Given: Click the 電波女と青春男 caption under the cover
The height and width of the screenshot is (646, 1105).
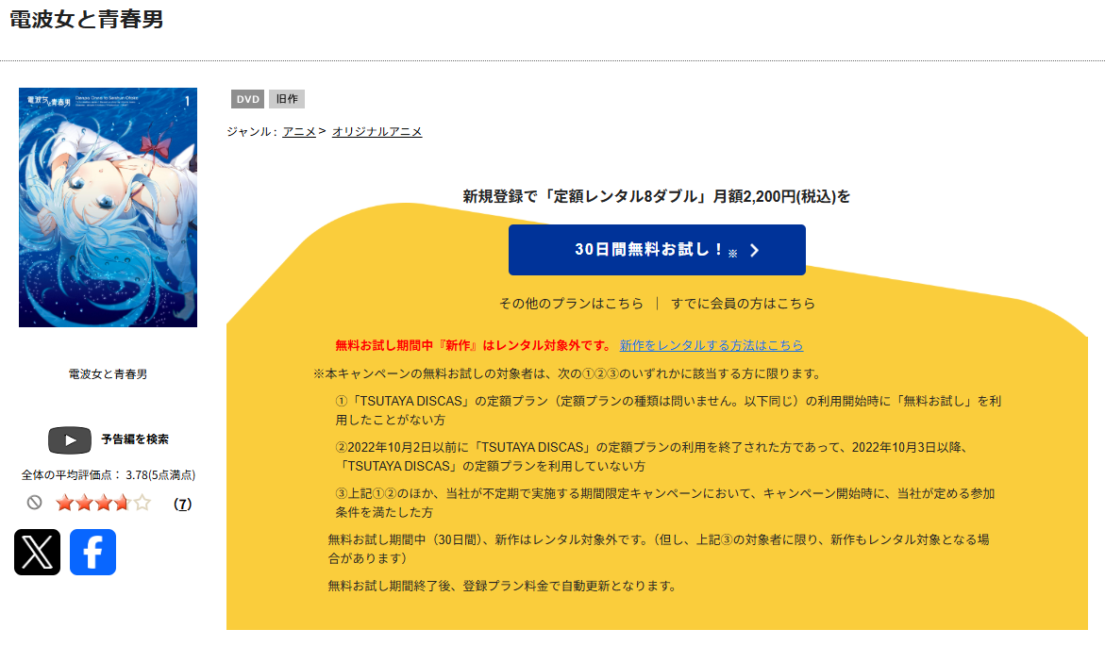Looking at the screenshot, I should [108, 374].
